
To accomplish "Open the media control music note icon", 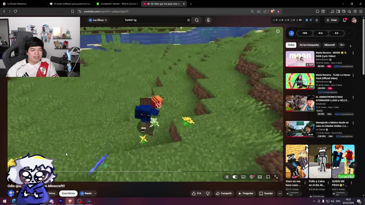I will click(332, 11).
